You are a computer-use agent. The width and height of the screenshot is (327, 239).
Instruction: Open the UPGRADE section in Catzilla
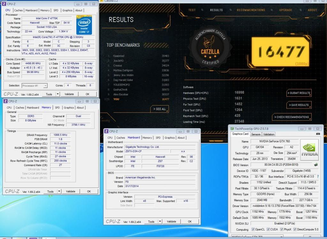pyautogui.click(x=286, y=10)
